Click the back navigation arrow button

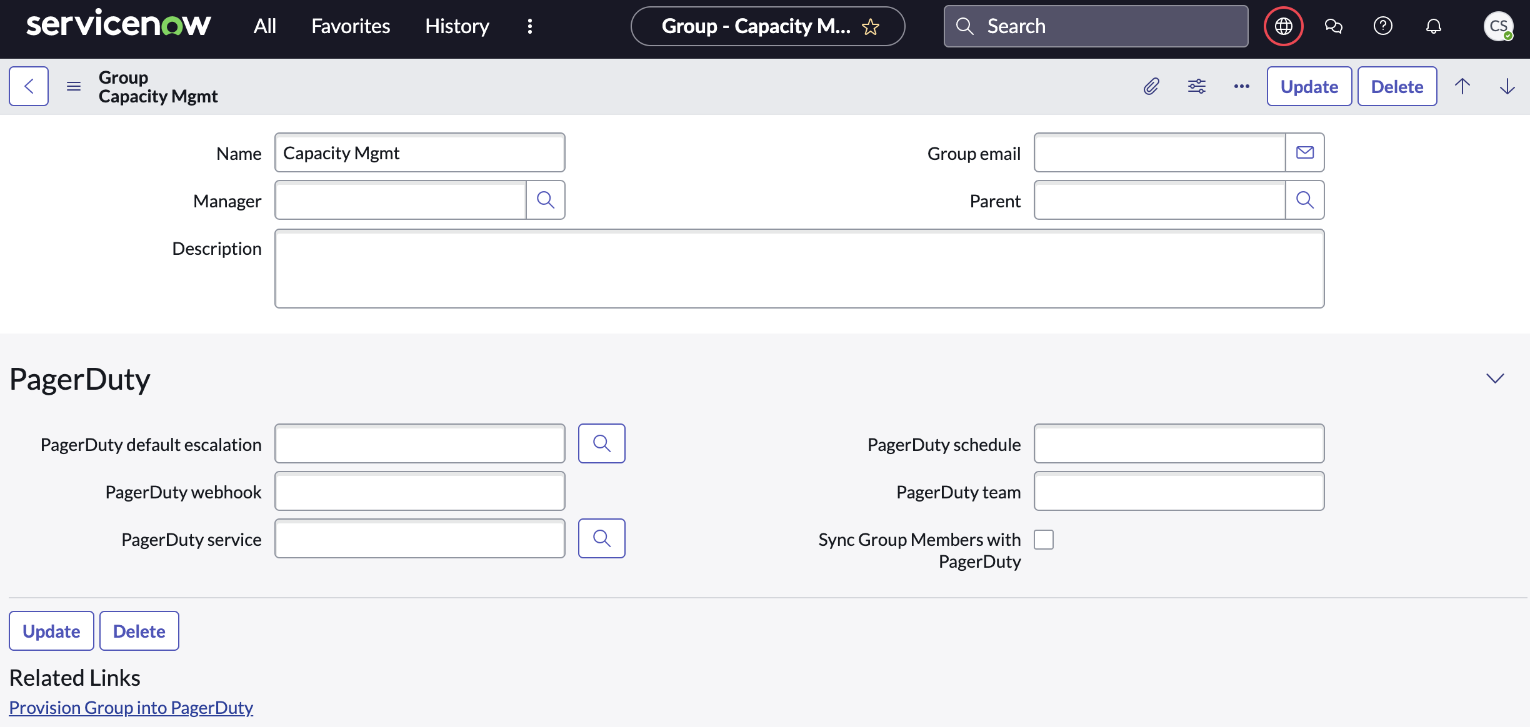tap(28, 87)
